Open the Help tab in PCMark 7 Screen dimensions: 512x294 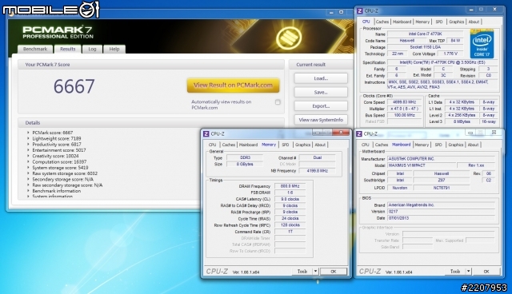(114, 49)
